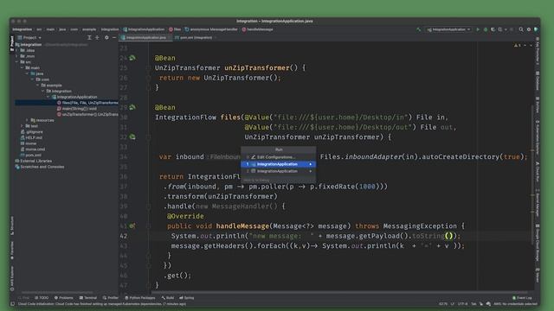This screenshot has width=554, height=311.
Task: Click IntegrationApplication breadcrumb in navigation bar
Action: tap(144, 29)
